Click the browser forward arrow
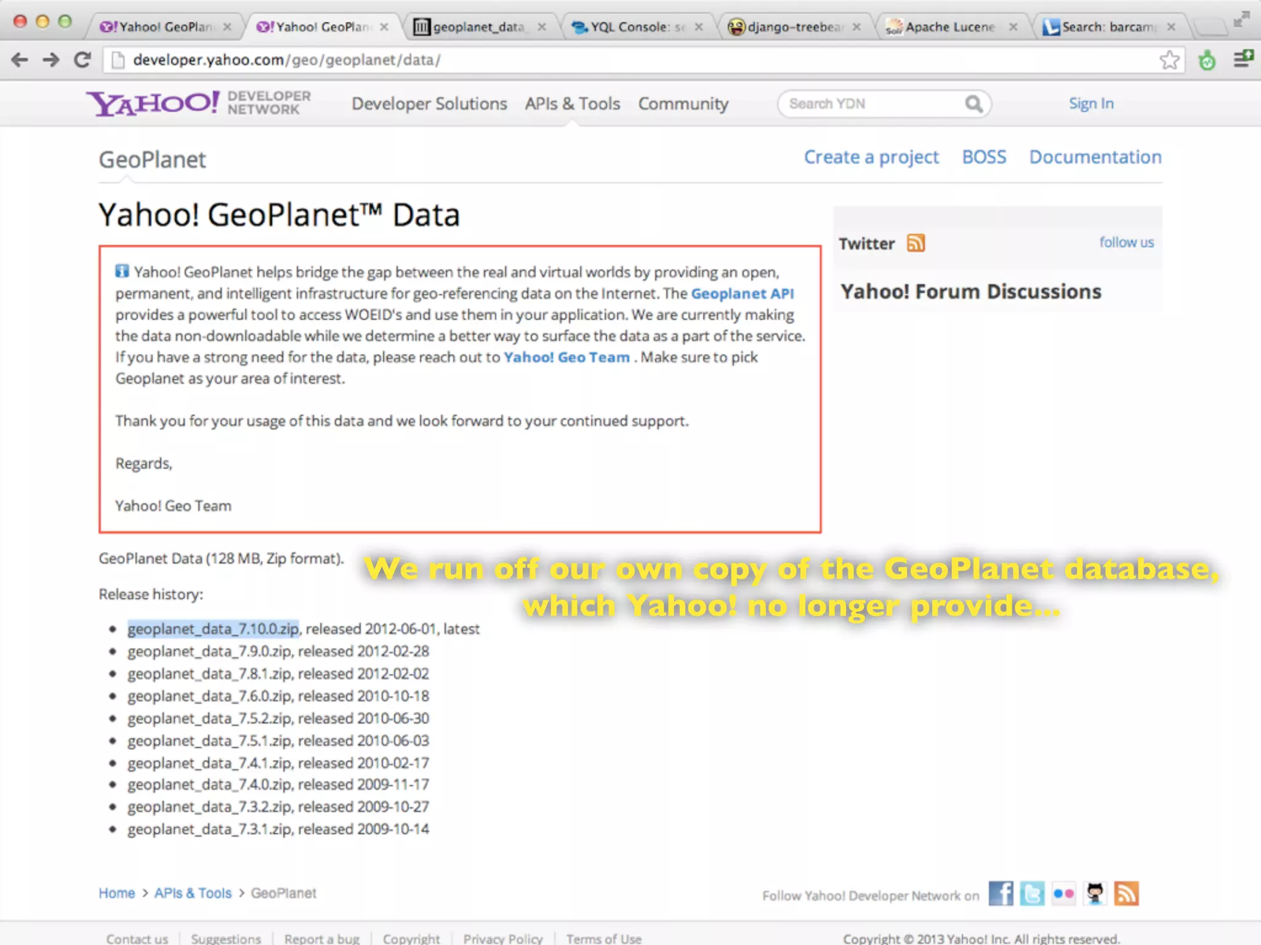 51,60
